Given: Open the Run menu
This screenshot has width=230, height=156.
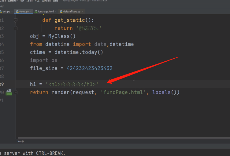Looking at the screenshot, I should [x=22, y=1].
